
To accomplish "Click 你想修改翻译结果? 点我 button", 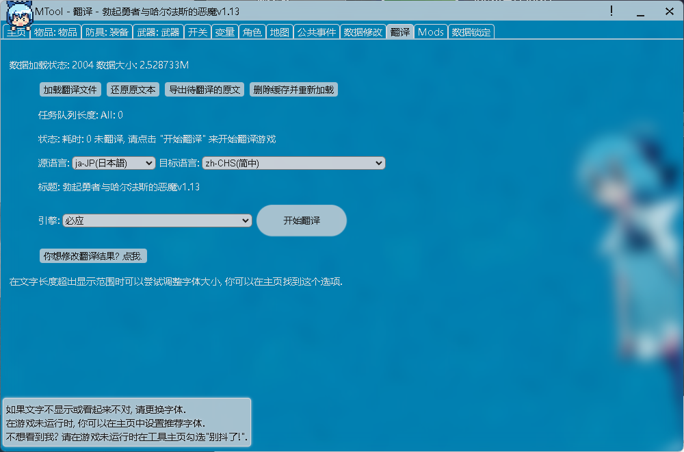I will tap(94, 255).
